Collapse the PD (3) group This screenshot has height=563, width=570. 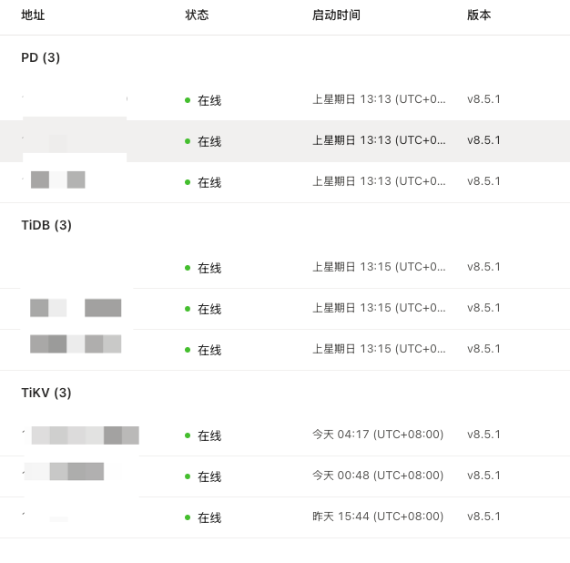point(41,57)
